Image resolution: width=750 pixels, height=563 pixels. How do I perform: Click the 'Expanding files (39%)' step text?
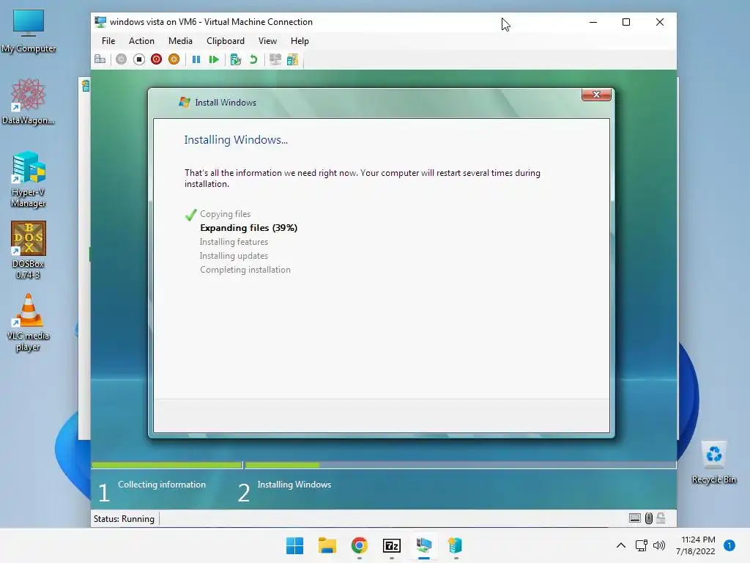click(x=249, y=228)
